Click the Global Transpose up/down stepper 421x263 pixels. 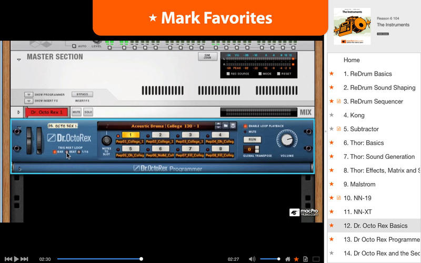(257, 149)
